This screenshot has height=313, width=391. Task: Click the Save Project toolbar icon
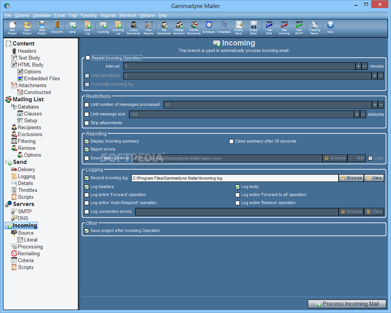click(x=42, y=28)
